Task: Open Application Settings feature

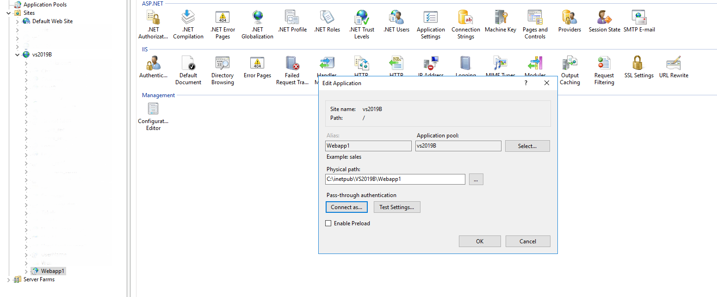Action: point(431,25)
